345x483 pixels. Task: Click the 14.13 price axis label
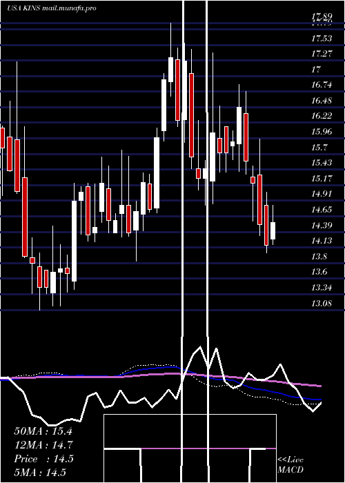tap(322, 241)
